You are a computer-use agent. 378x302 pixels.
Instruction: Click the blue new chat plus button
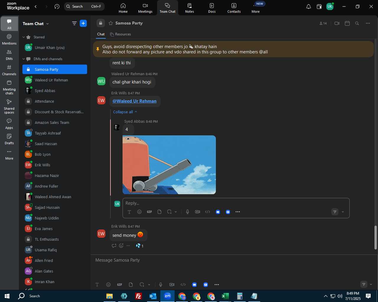(83, 24)
